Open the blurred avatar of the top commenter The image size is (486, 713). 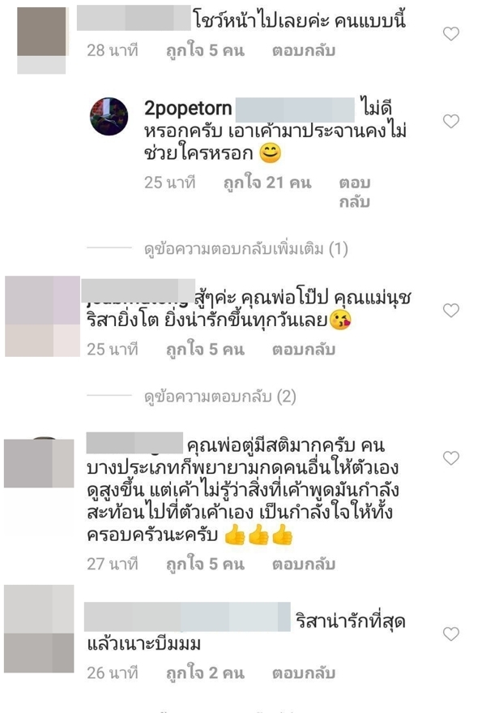pos(42,40)
